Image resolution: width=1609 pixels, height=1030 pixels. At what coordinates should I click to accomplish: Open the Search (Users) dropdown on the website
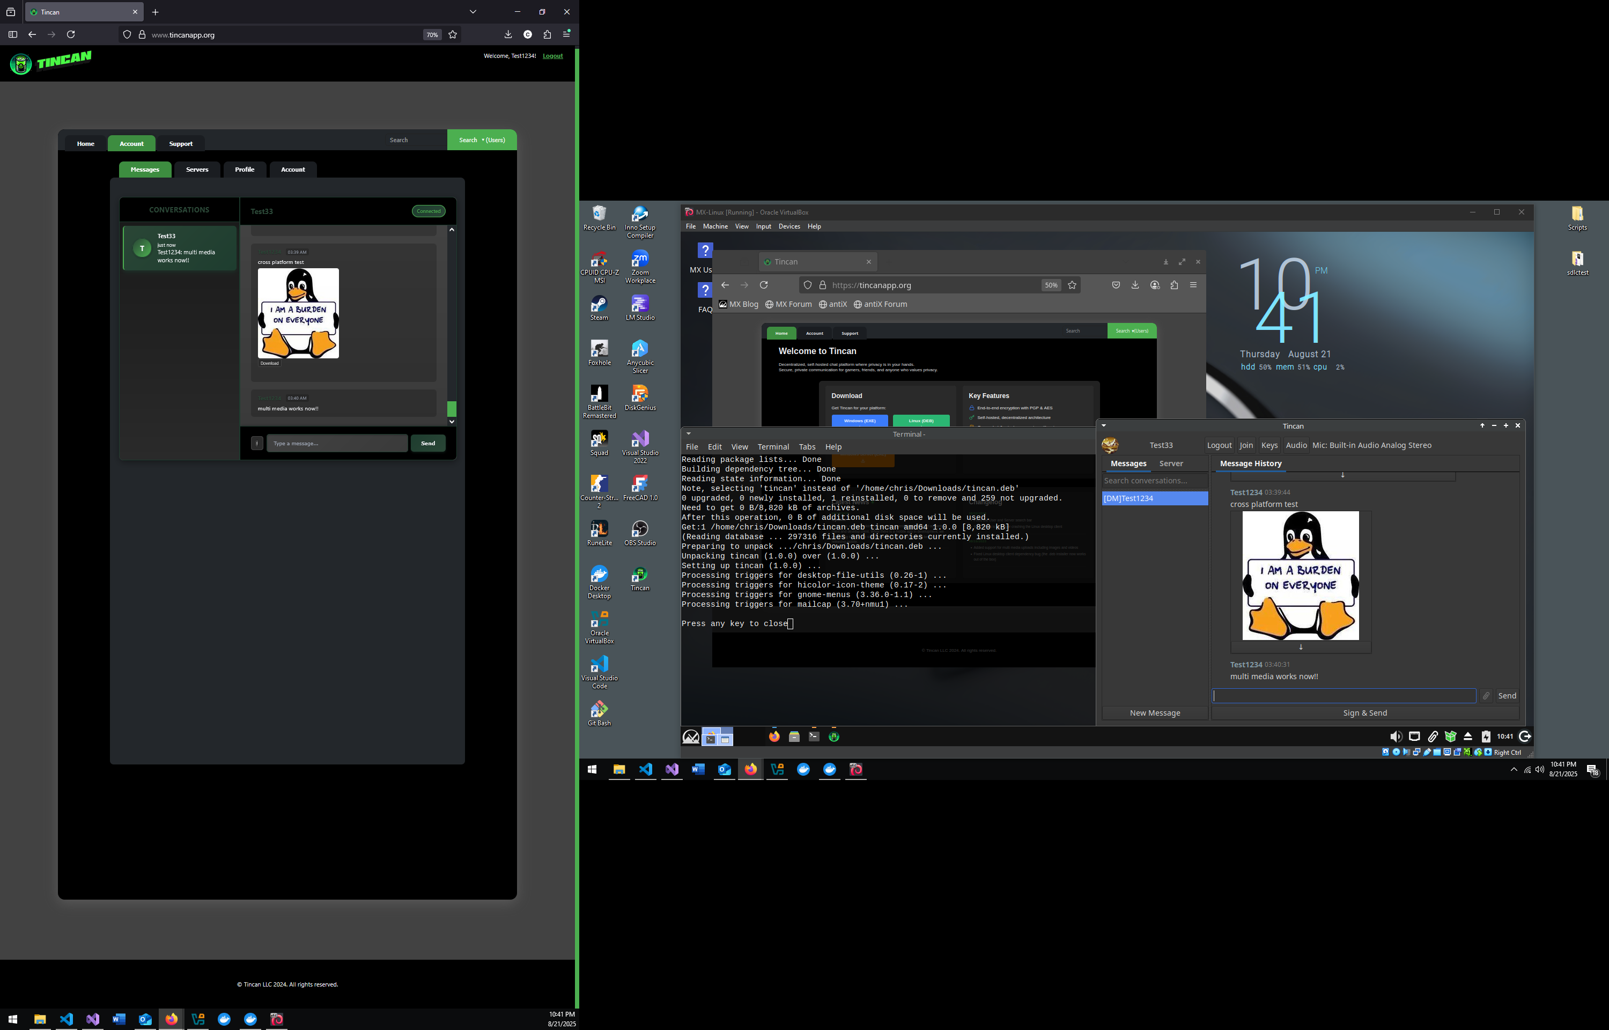point(481,140)
